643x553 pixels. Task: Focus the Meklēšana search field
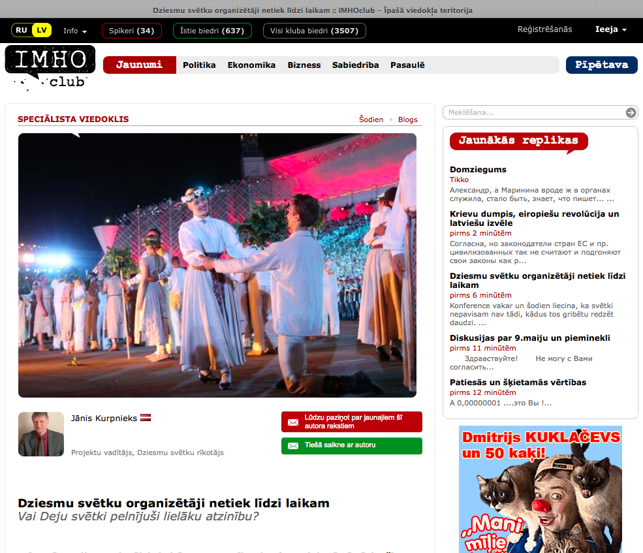(x=532, y=112)
